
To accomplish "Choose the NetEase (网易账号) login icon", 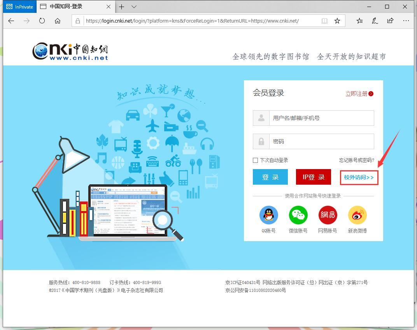I will 328,215.
